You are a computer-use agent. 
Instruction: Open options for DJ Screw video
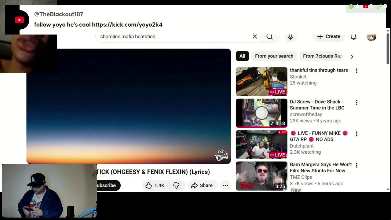coord(356,102)
